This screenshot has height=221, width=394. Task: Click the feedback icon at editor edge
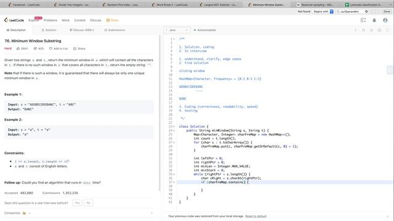tap(390, 71)
